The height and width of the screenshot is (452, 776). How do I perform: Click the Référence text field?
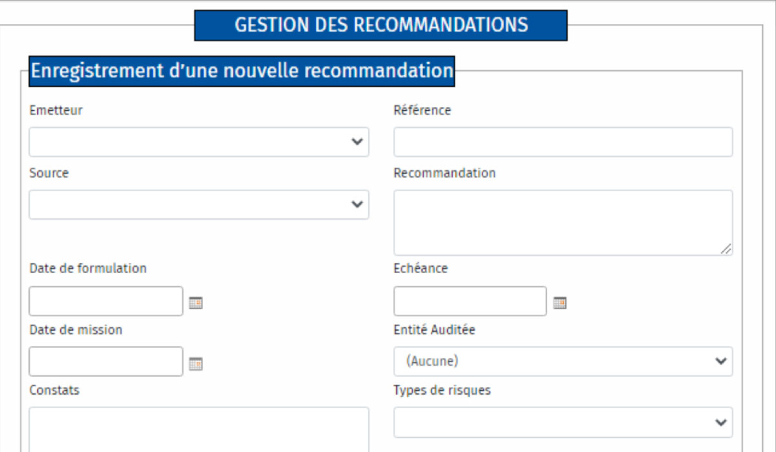(x=563, y=142)
